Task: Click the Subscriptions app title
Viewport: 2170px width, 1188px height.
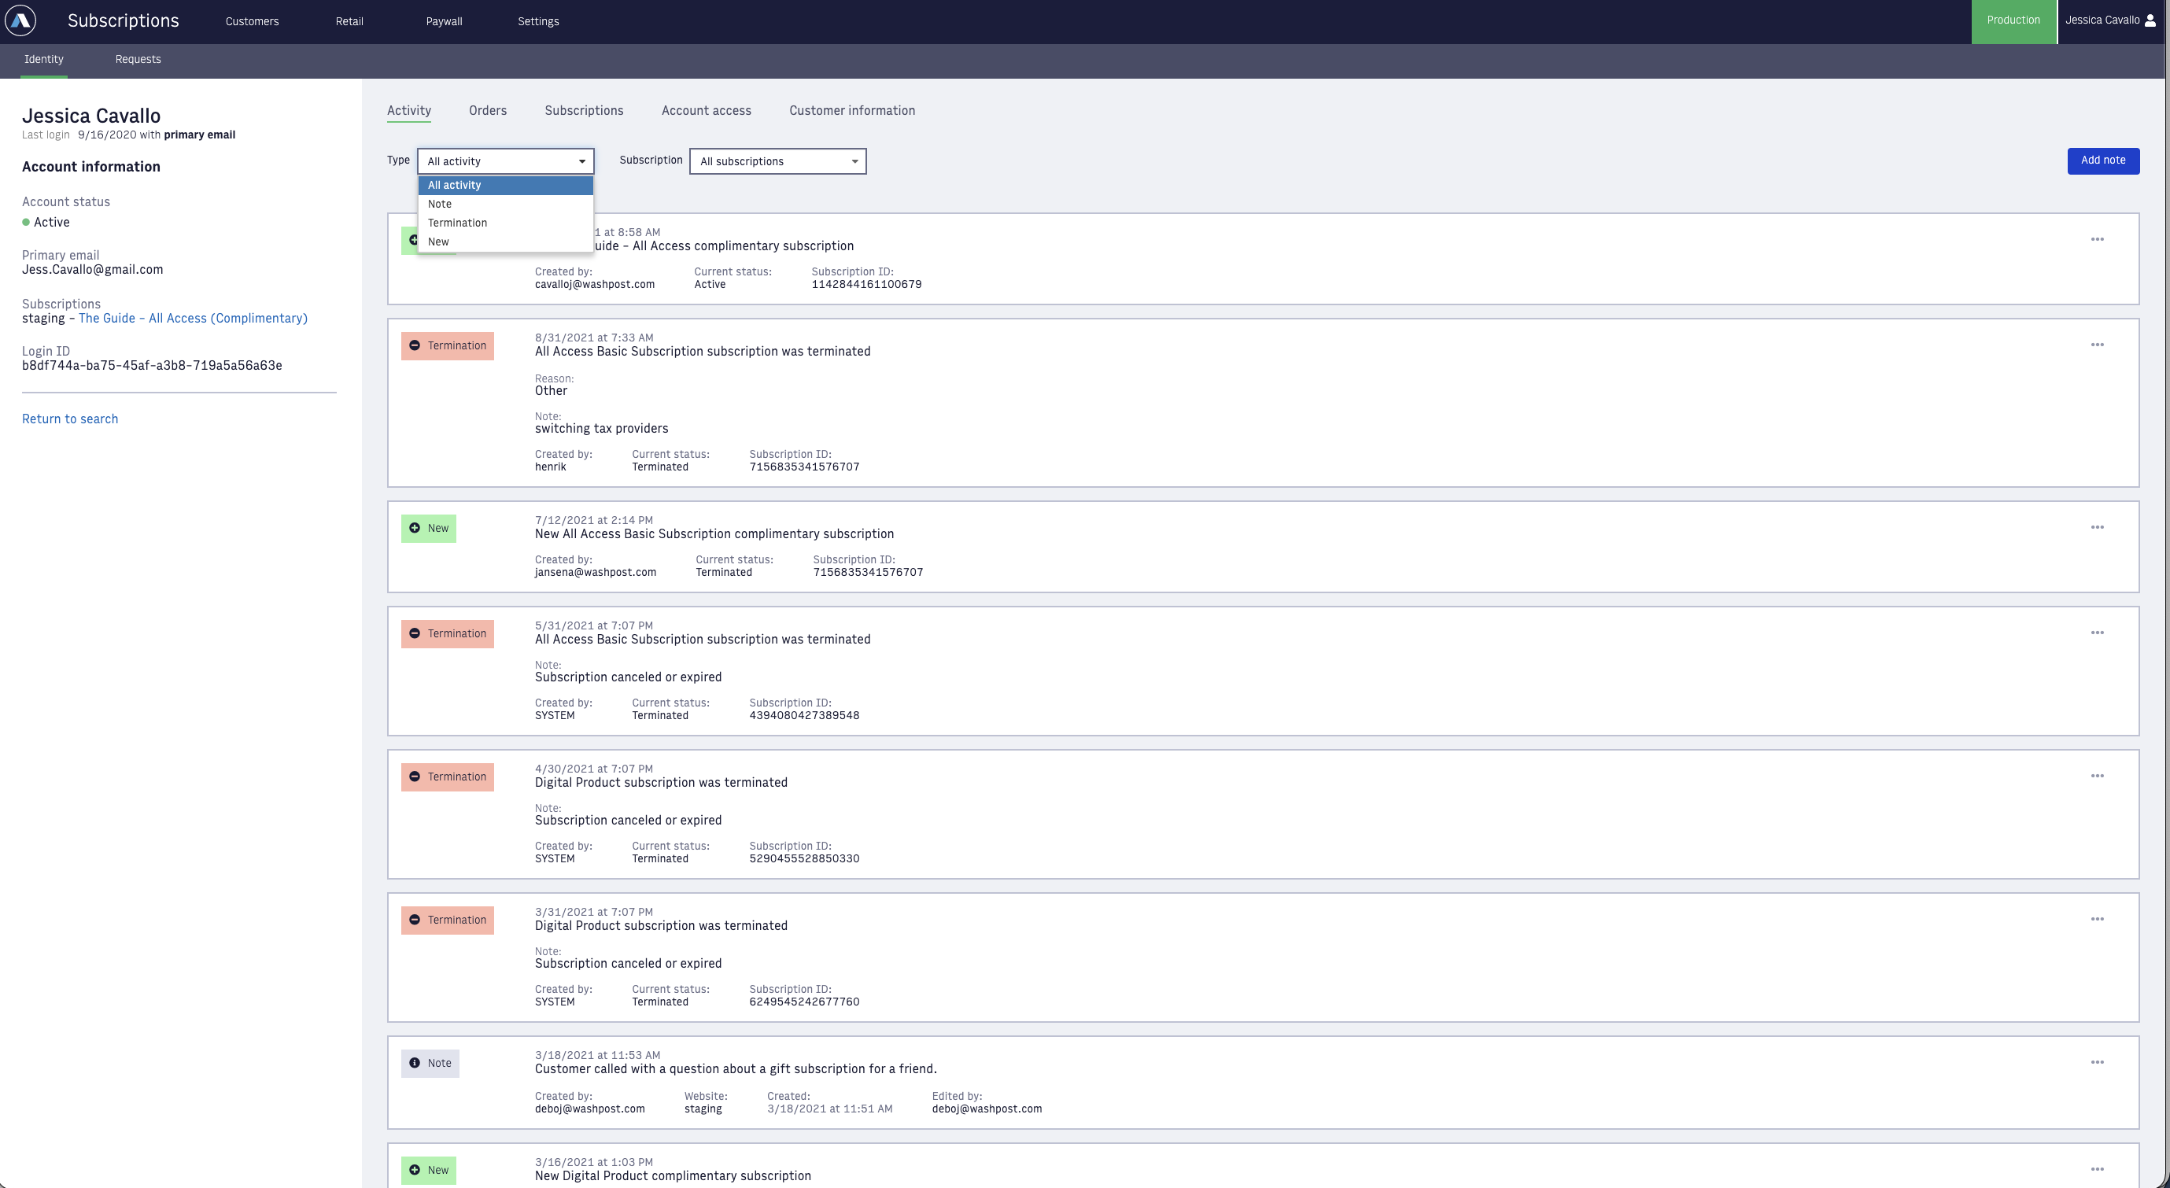Action: point(123,20)
